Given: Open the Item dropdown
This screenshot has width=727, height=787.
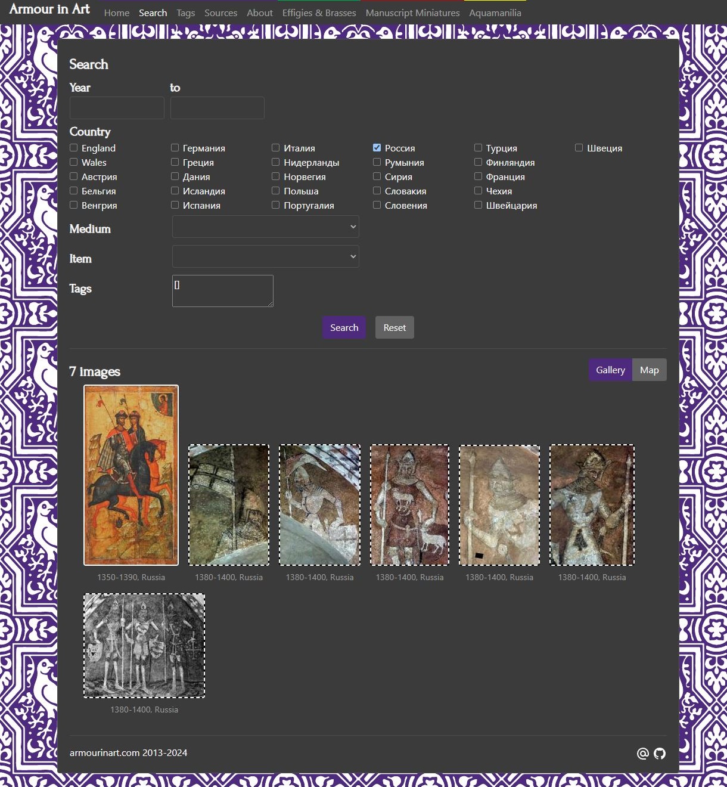Looking at the screenshot, I should coord(266,256).
